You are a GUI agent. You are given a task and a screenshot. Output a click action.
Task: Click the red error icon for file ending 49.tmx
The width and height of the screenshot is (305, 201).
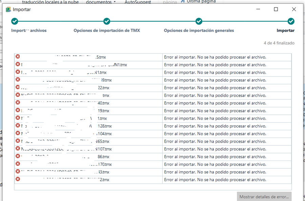click(18, 79)
